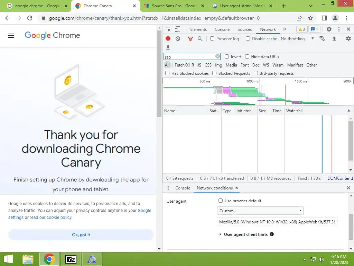Open 7-Zip from the taskbar
Screen dimensions: 354x266
coord(71,259)
